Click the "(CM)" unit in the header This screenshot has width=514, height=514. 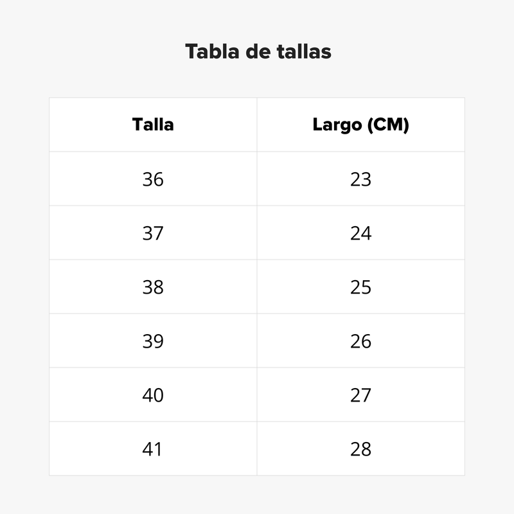click(388, 125)
